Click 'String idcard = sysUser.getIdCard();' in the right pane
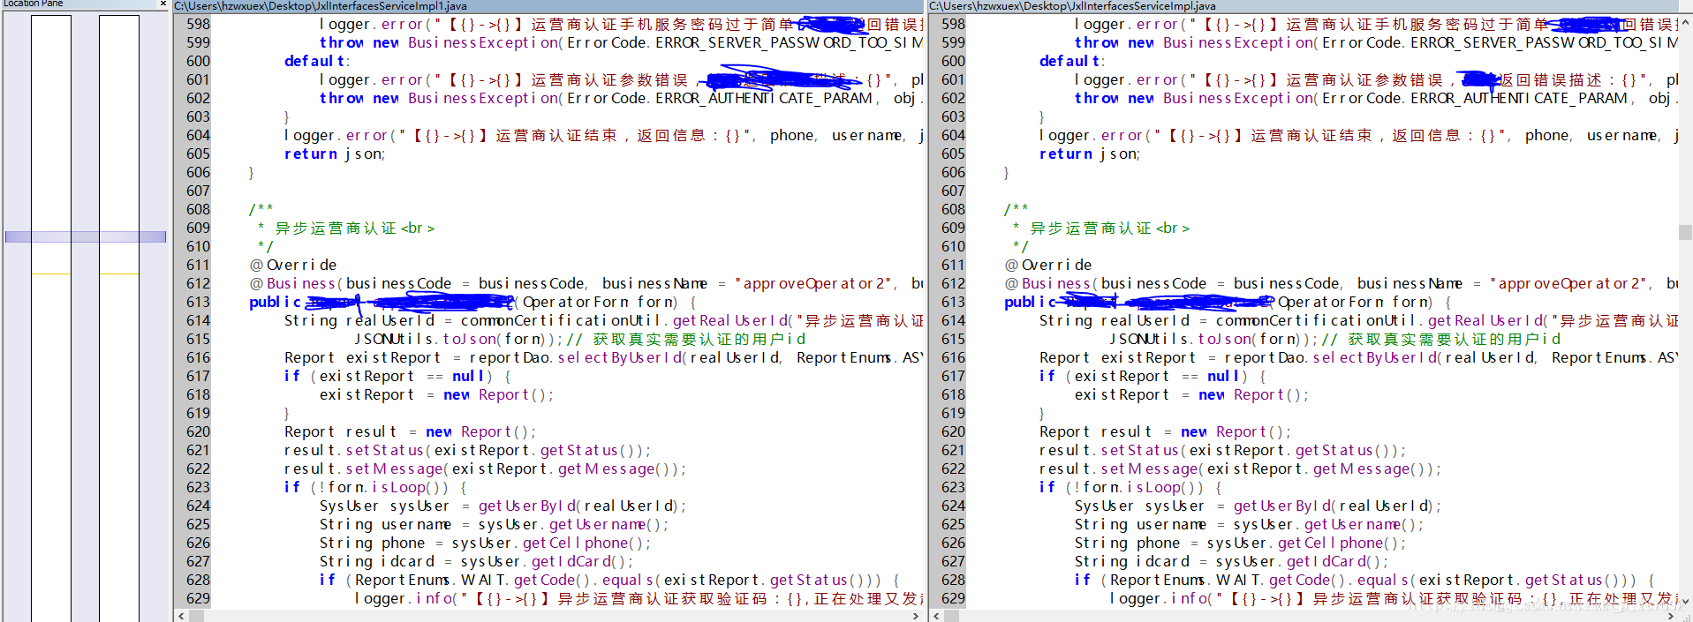The width and height of the screenshot is (1693, 622). coord(1232,561)
